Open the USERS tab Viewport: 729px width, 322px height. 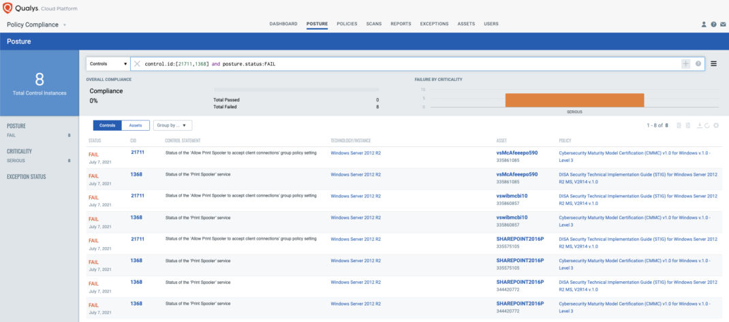coord(491,24)
